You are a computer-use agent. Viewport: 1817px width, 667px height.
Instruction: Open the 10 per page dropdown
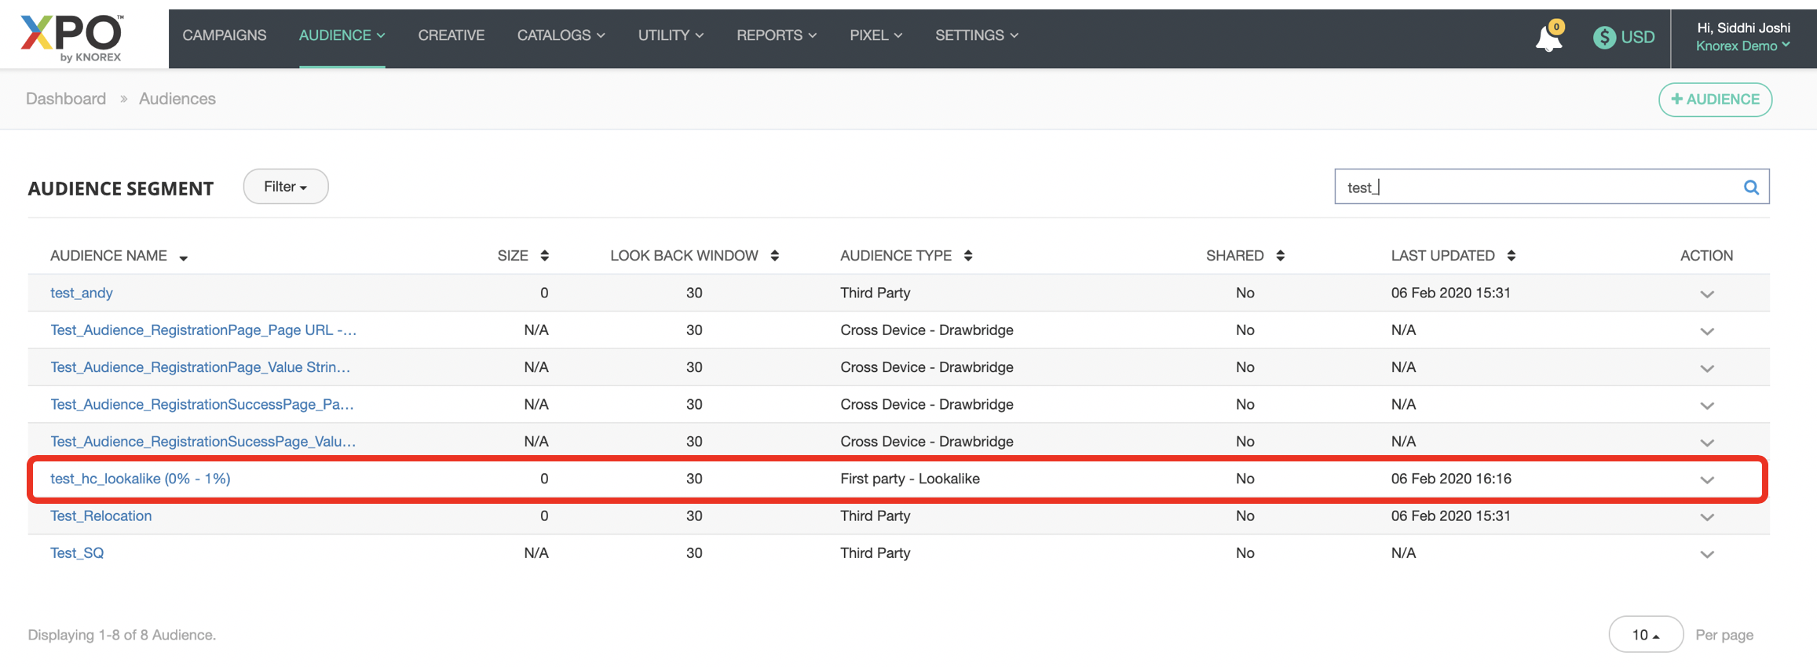tap(1645, 635)
